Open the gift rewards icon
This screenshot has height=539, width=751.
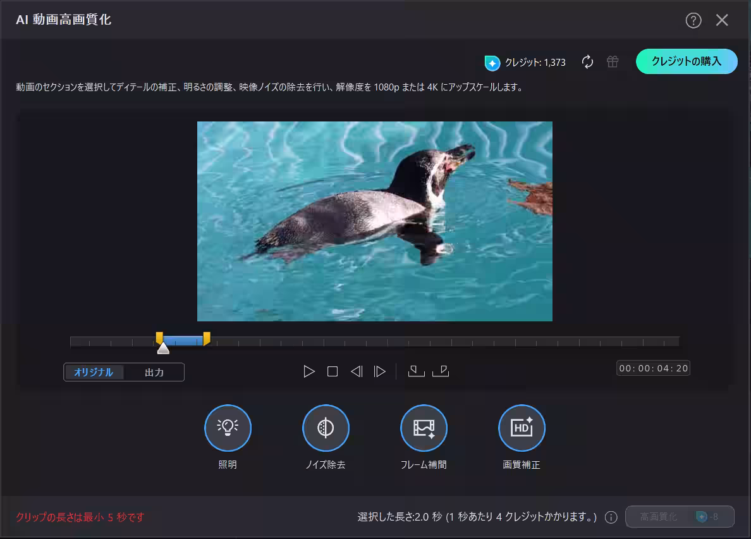(612, 62)
